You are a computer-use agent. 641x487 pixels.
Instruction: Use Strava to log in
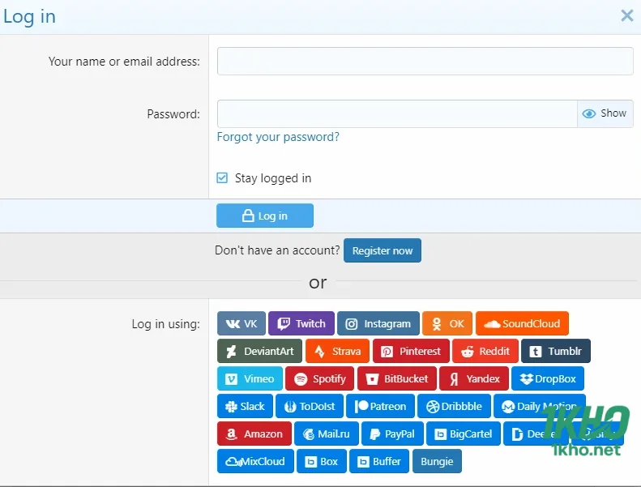[338, 352]
